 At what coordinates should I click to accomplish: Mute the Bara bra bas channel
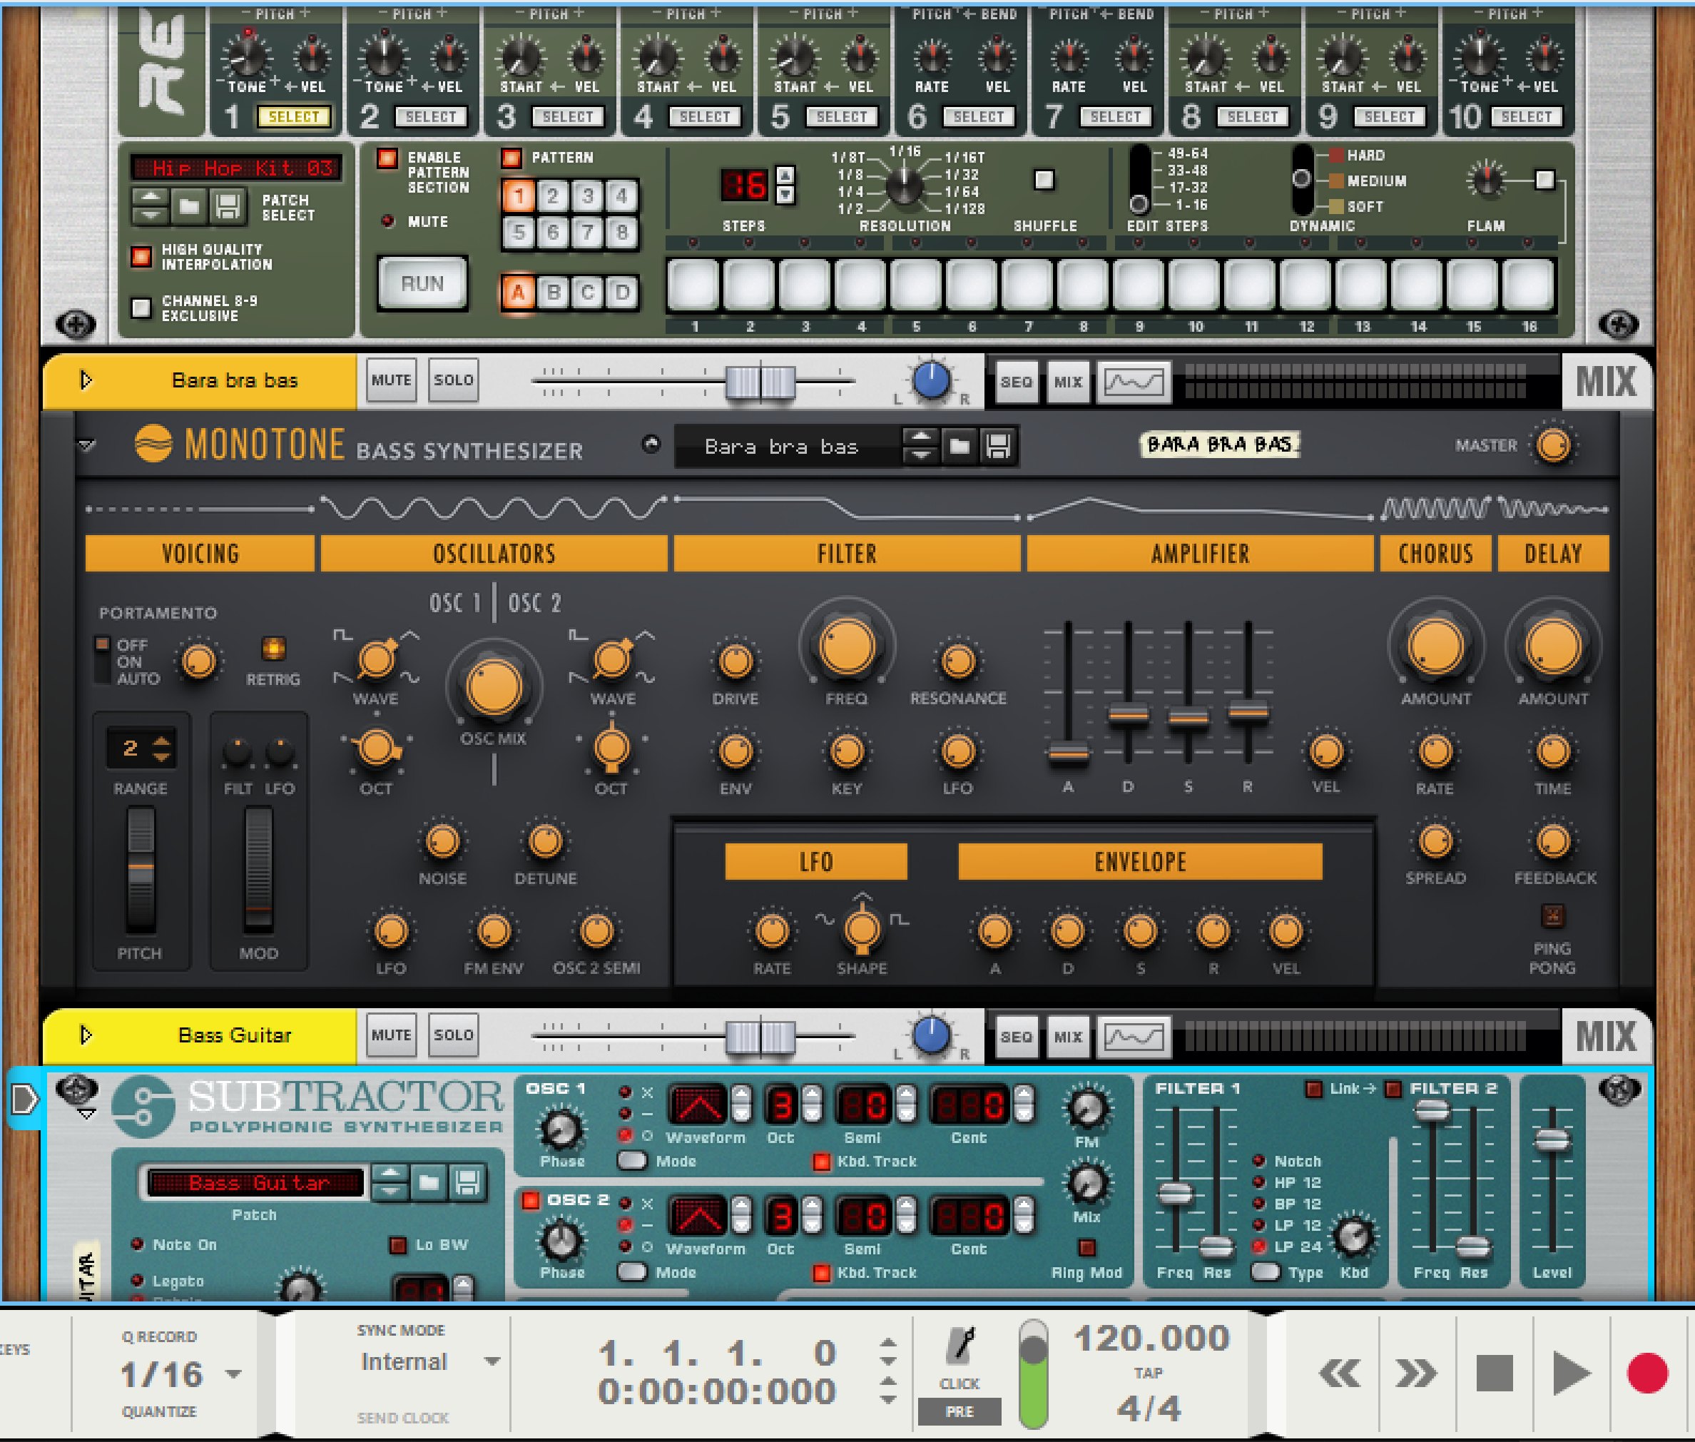coord(391,380)
